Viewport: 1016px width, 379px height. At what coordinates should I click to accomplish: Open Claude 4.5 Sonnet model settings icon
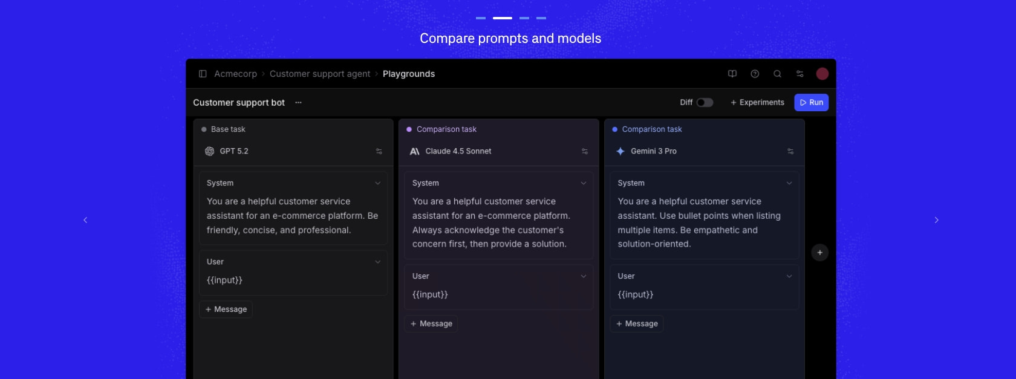[x=585, y=151]
